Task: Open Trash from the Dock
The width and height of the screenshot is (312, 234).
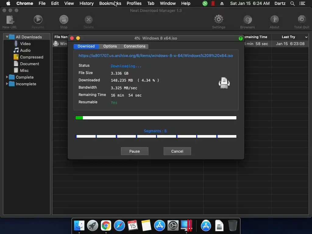Action: tap(232, 226)
